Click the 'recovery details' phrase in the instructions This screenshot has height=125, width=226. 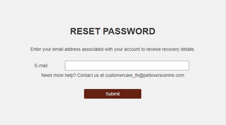tap(178, 49)
